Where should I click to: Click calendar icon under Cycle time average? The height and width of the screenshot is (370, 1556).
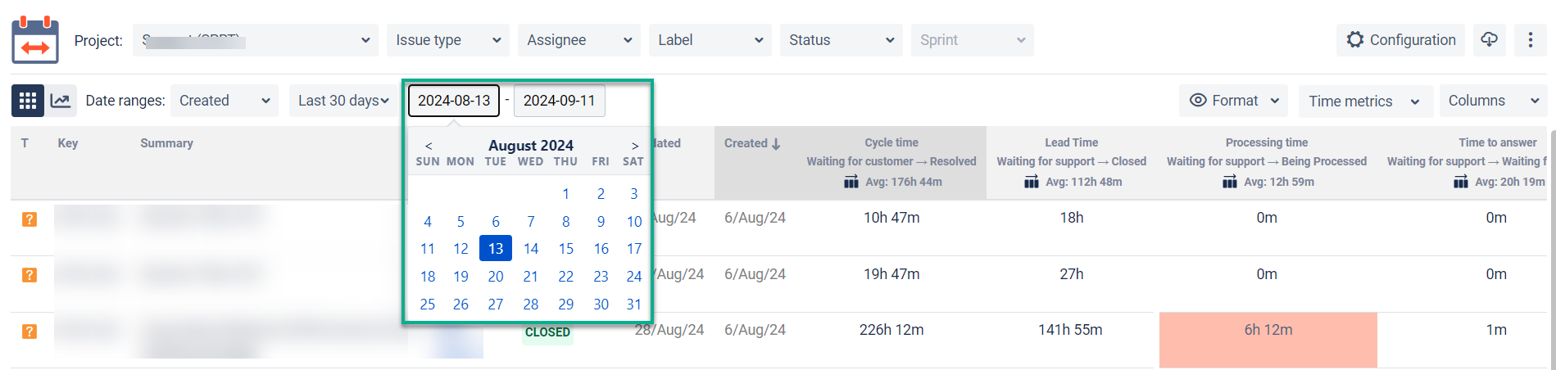click(851, 182)
